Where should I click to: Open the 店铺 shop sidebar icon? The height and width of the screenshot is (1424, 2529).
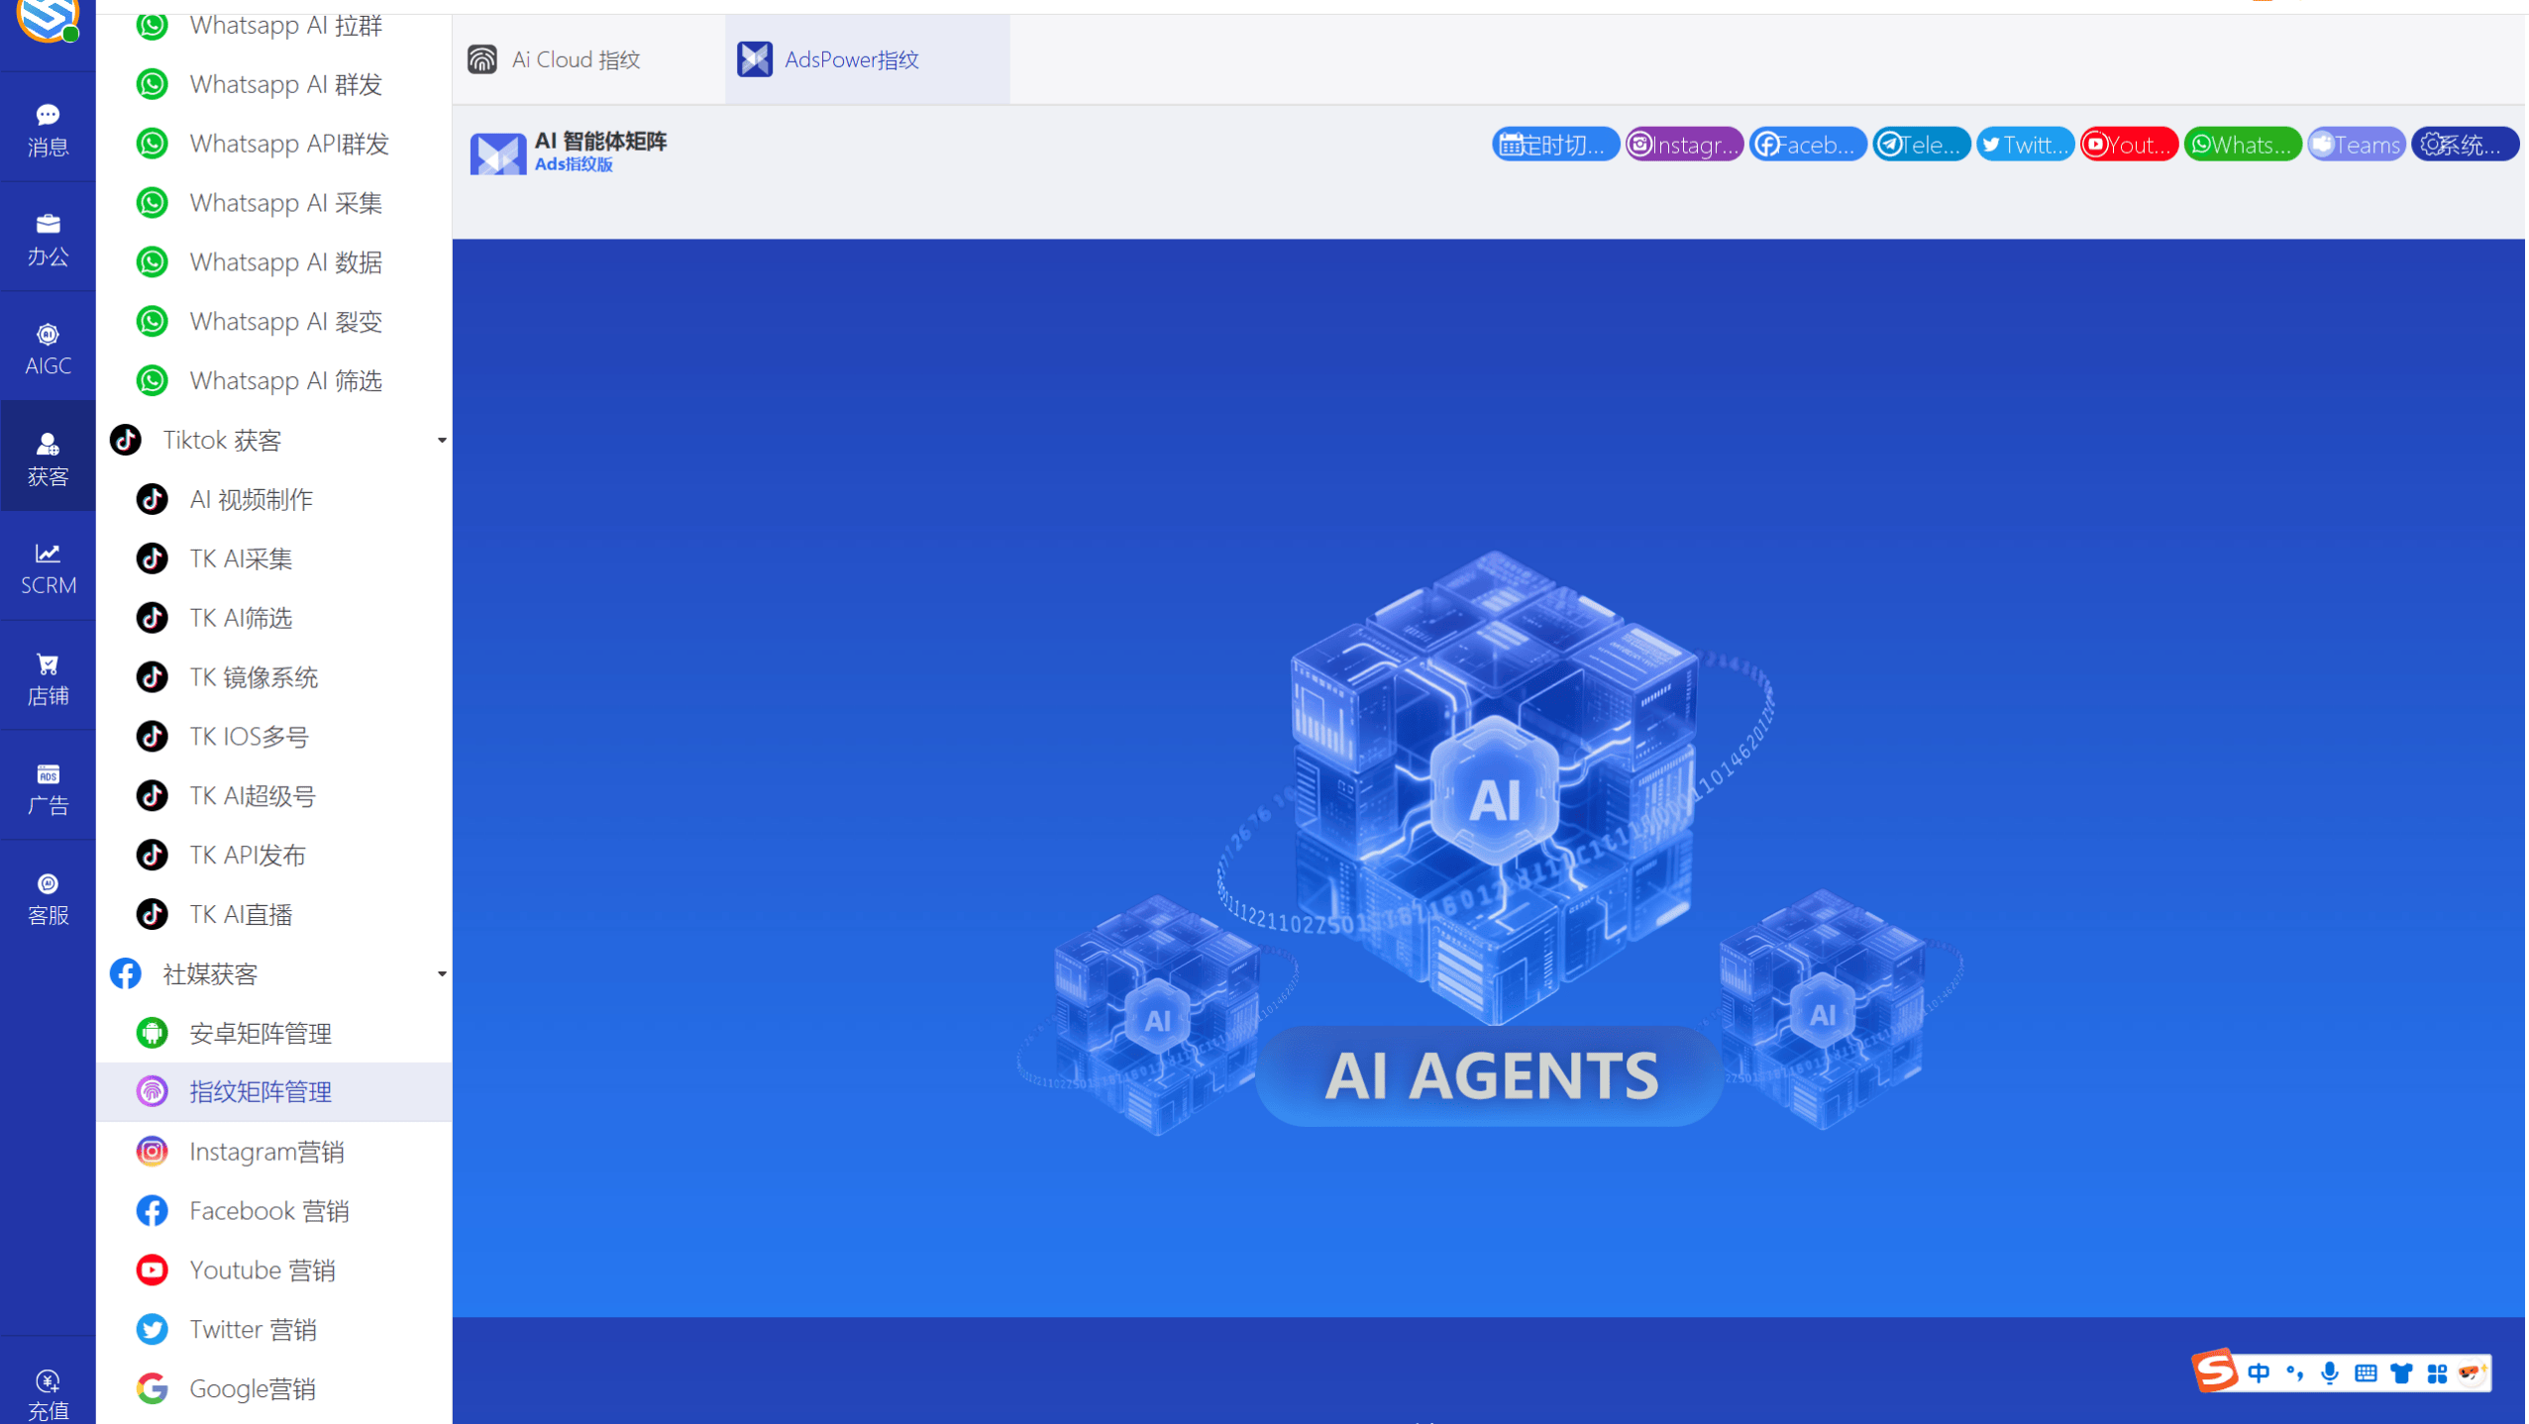point(48,678)
